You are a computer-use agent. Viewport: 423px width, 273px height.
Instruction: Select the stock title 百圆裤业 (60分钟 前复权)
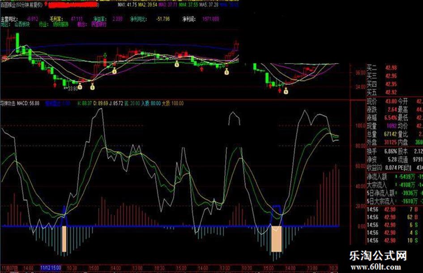click(21, 4)
